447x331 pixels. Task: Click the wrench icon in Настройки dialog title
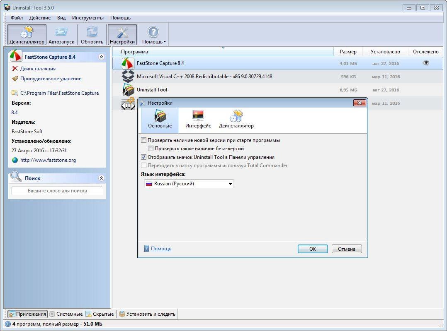(143, 103)
